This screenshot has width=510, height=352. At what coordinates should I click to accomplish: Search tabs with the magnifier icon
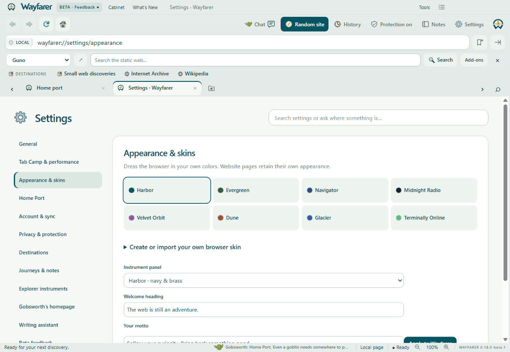[497, 89]
